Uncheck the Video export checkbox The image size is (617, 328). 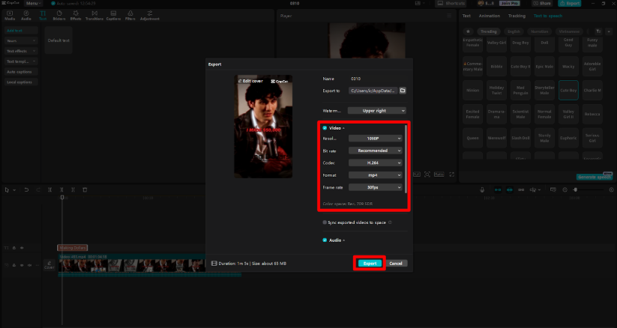coord(325,128)
